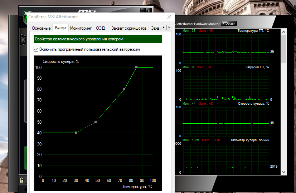The image size is (296, 193).
Task: Click the Загрузка ГП graph label
Action: tap(257, 67)
